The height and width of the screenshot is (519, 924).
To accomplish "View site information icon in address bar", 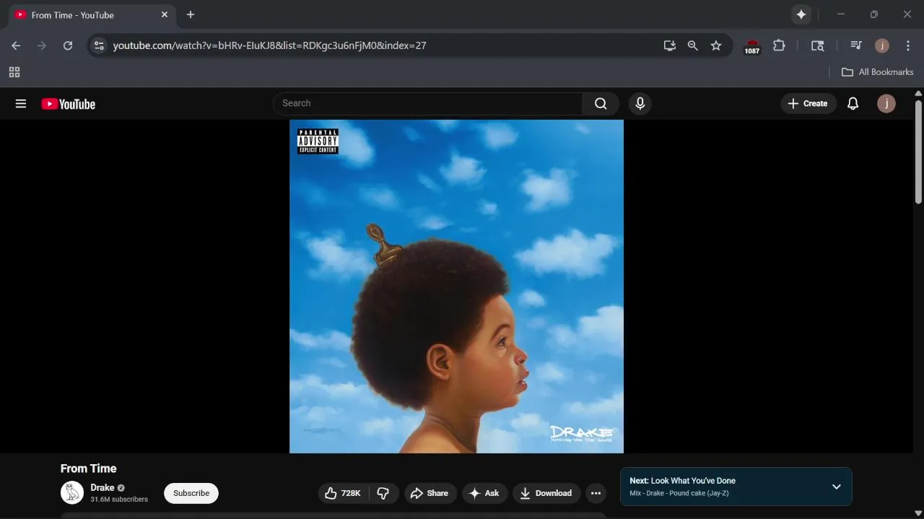I will [100, 45].
